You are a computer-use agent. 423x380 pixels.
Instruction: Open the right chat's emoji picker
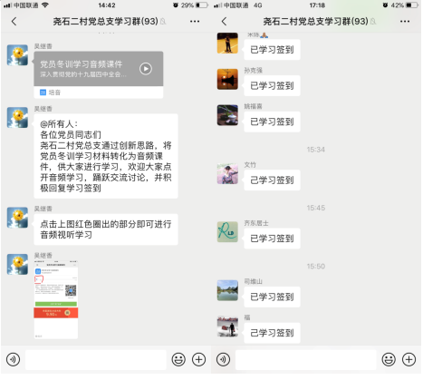(389, 359)
